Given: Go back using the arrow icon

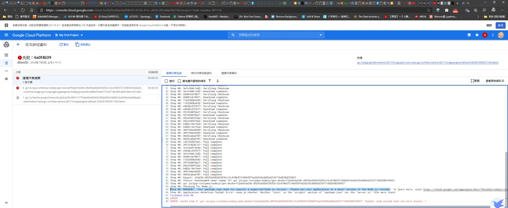Looking at the screenshot, I should click(x=18, y=45).
